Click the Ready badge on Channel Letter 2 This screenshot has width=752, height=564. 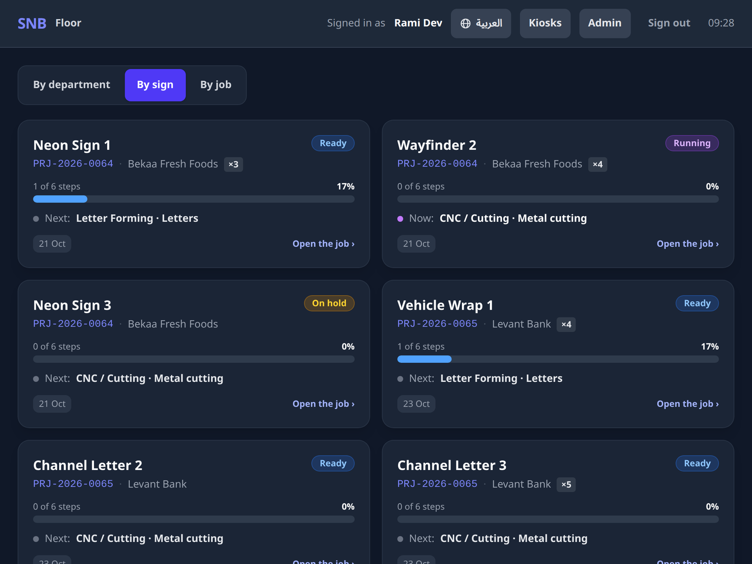(333, 463)
